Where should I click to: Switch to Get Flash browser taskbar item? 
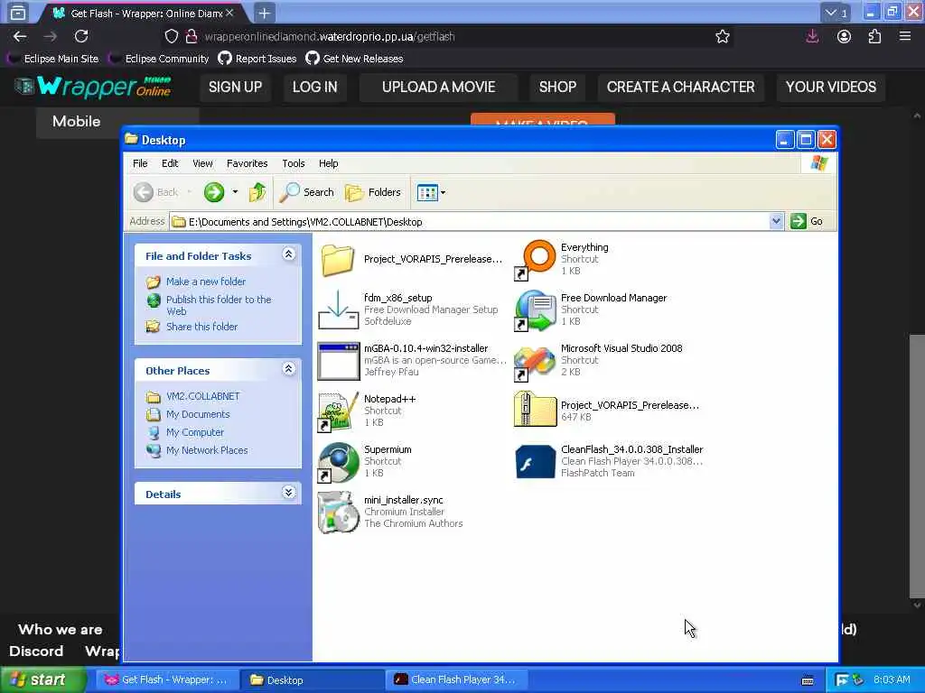167,680
